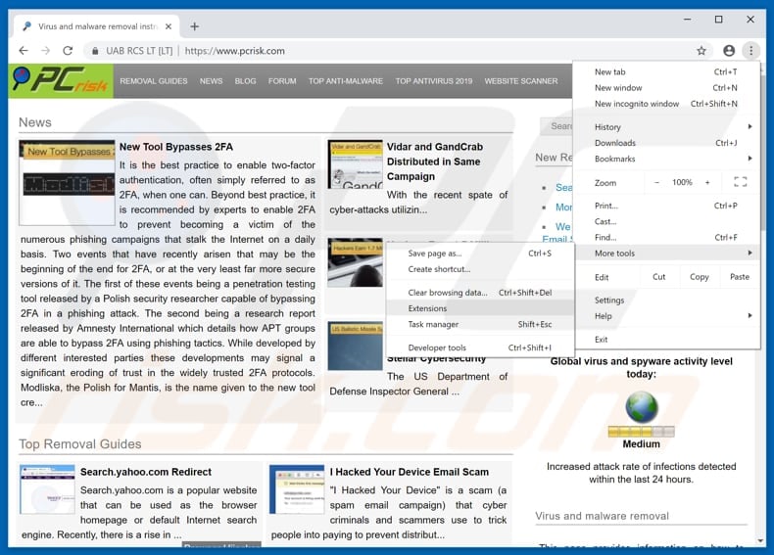
Task: Open the REMOVAL GUIDES navigation link
Action: 154,81
